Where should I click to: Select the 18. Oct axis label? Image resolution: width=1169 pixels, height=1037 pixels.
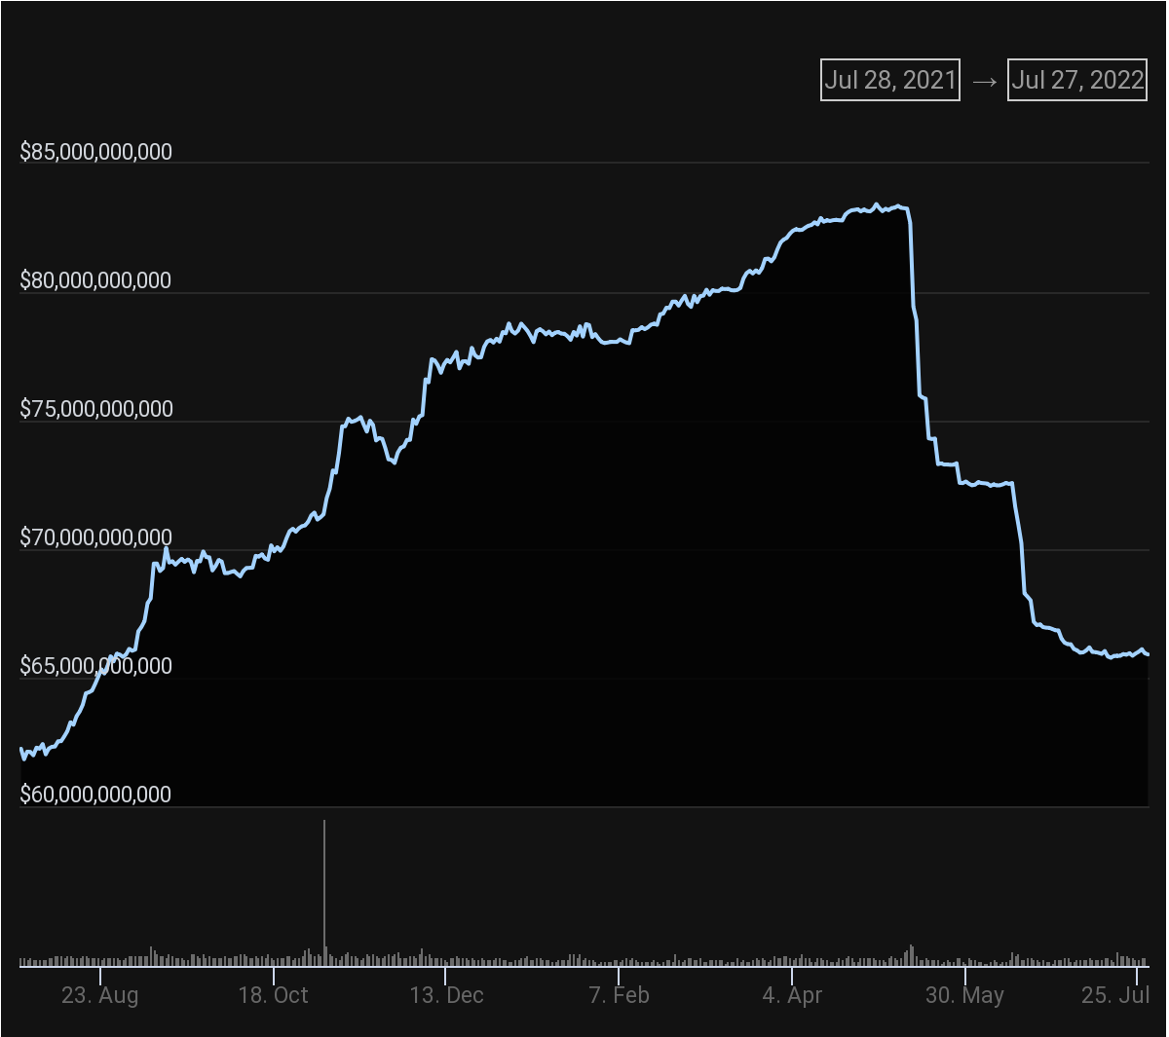(x=276, y=996)
